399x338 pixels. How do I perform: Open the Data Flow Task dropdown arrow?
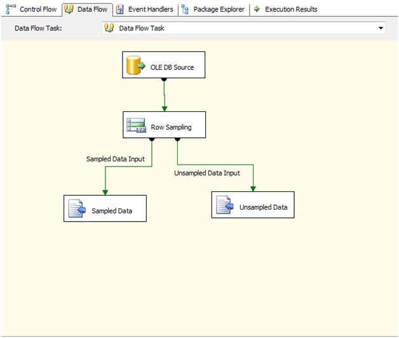381,28
